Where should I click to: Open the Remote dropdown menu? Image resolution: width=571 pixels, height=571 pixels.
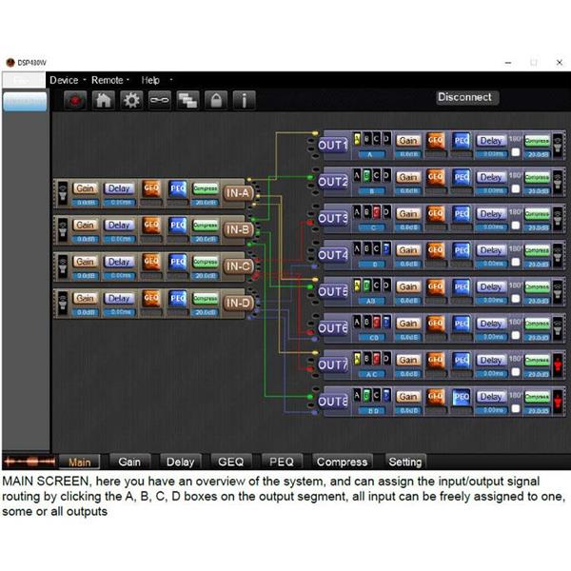(108, 80)
